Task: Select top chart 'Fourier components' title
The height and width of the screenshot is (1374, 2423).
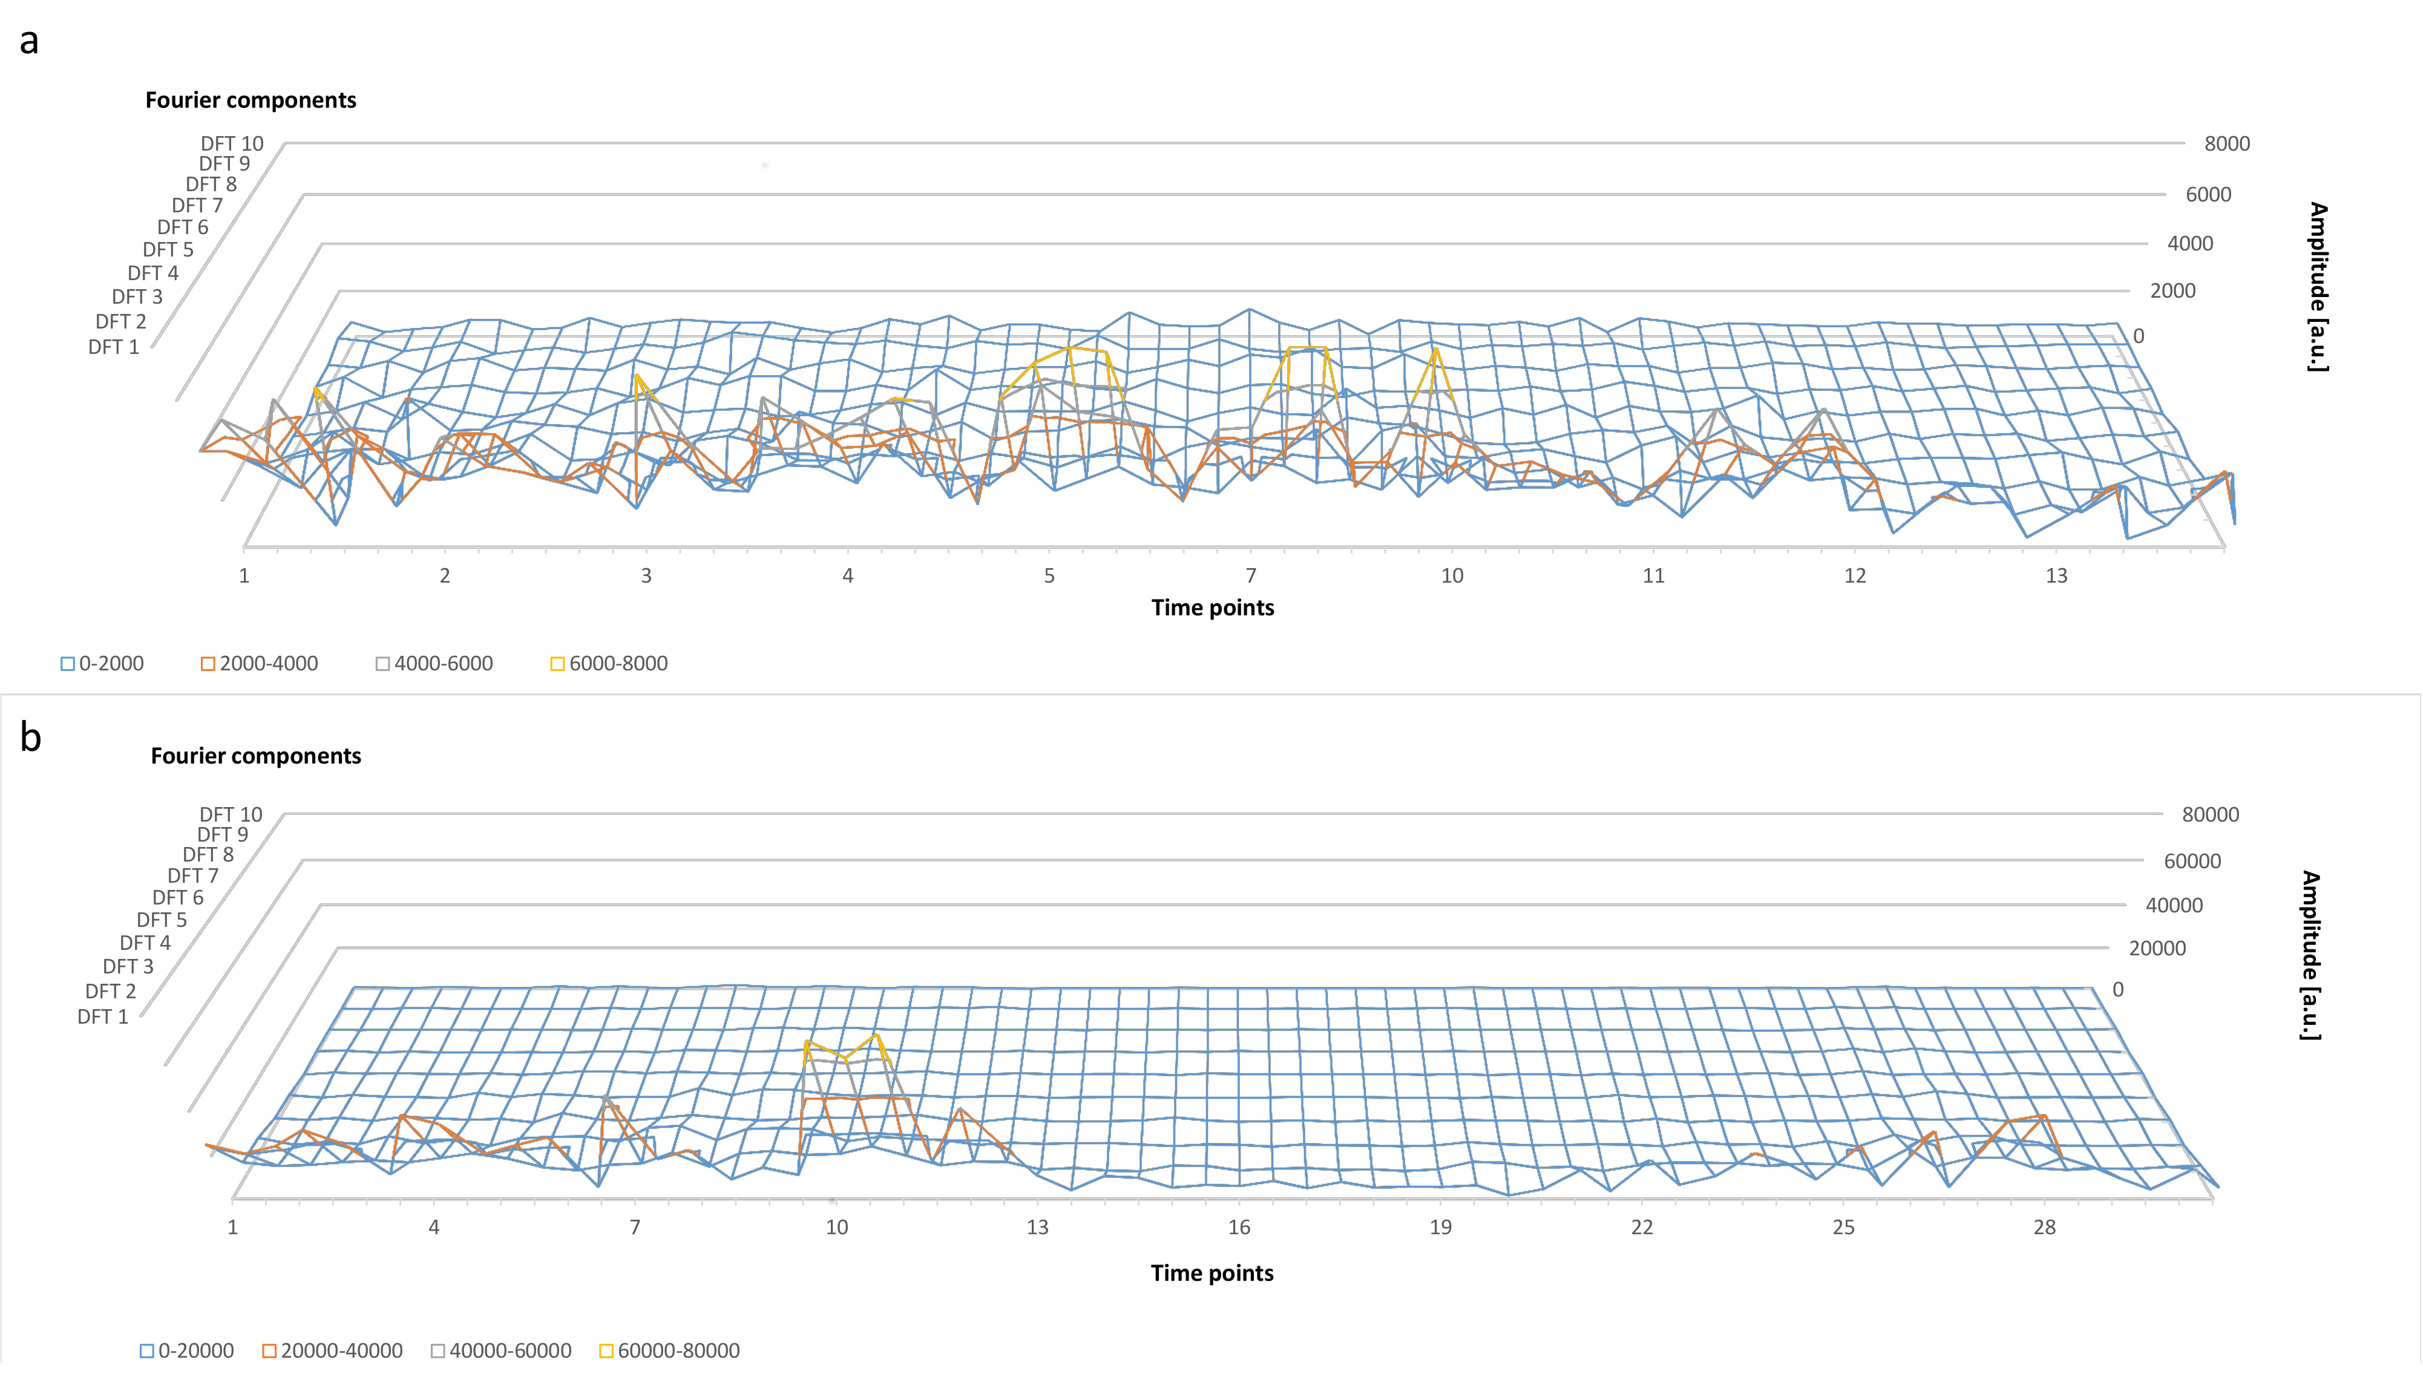Action: point(250,100)
